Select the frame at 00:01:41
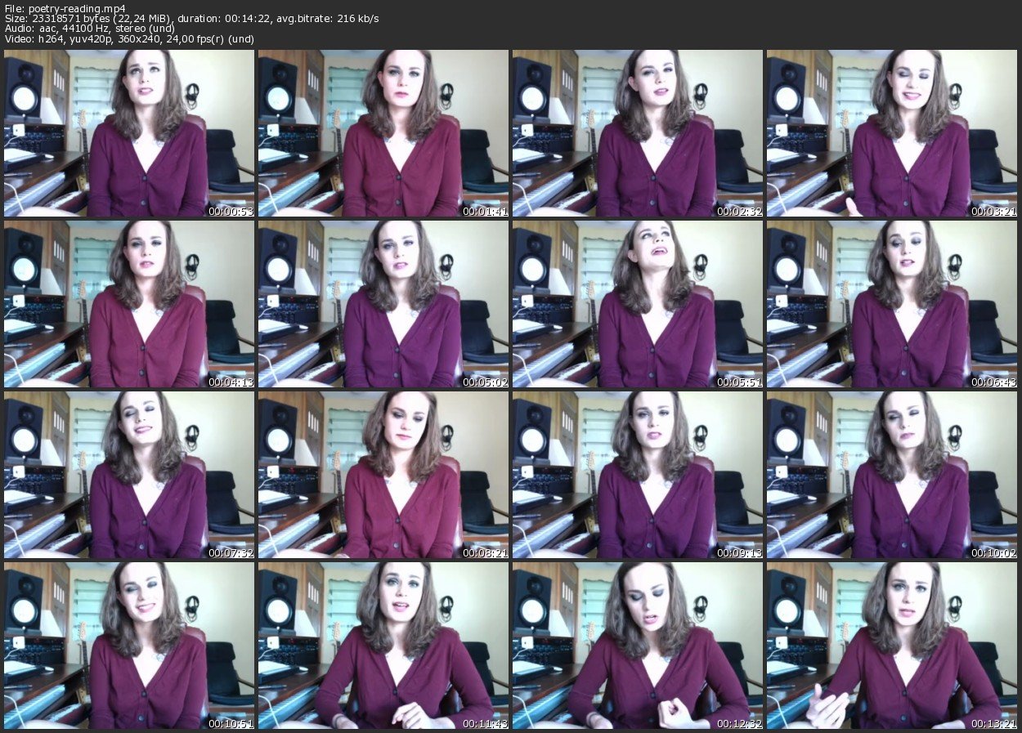 click(383, 133)
